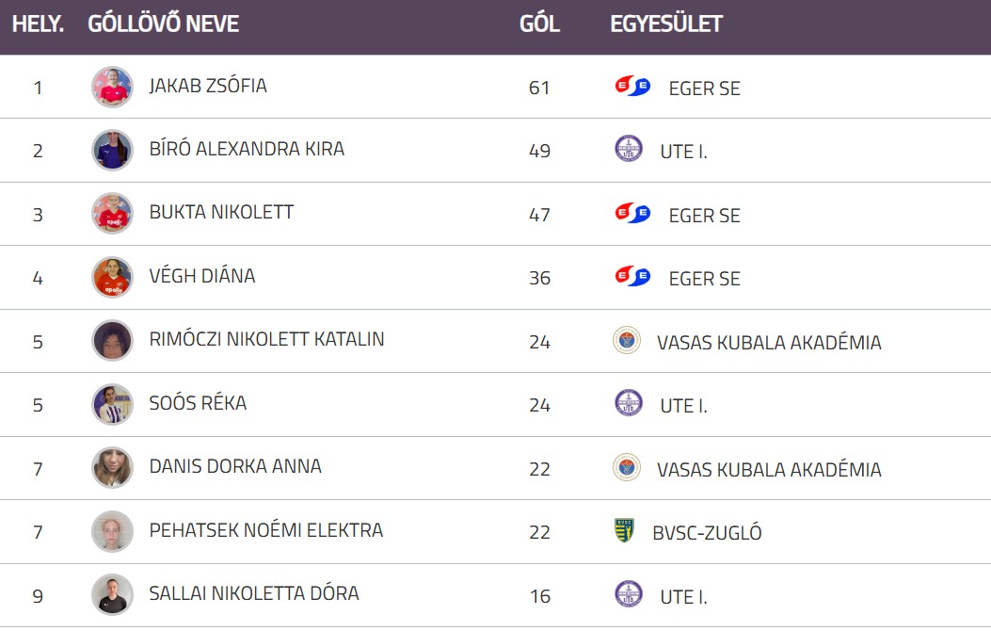Image resolution: width=991 pixels, height=631 pixels.
Task: Click UTE club crest next to Bíró Alexandra Kira
Action: 629,149
